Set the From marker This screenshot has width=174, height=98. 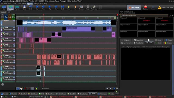[x=69, y=8]
